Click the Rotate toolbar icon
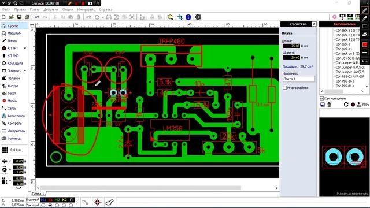This screenshot has height=208, width=370. [x=97, y=17]
